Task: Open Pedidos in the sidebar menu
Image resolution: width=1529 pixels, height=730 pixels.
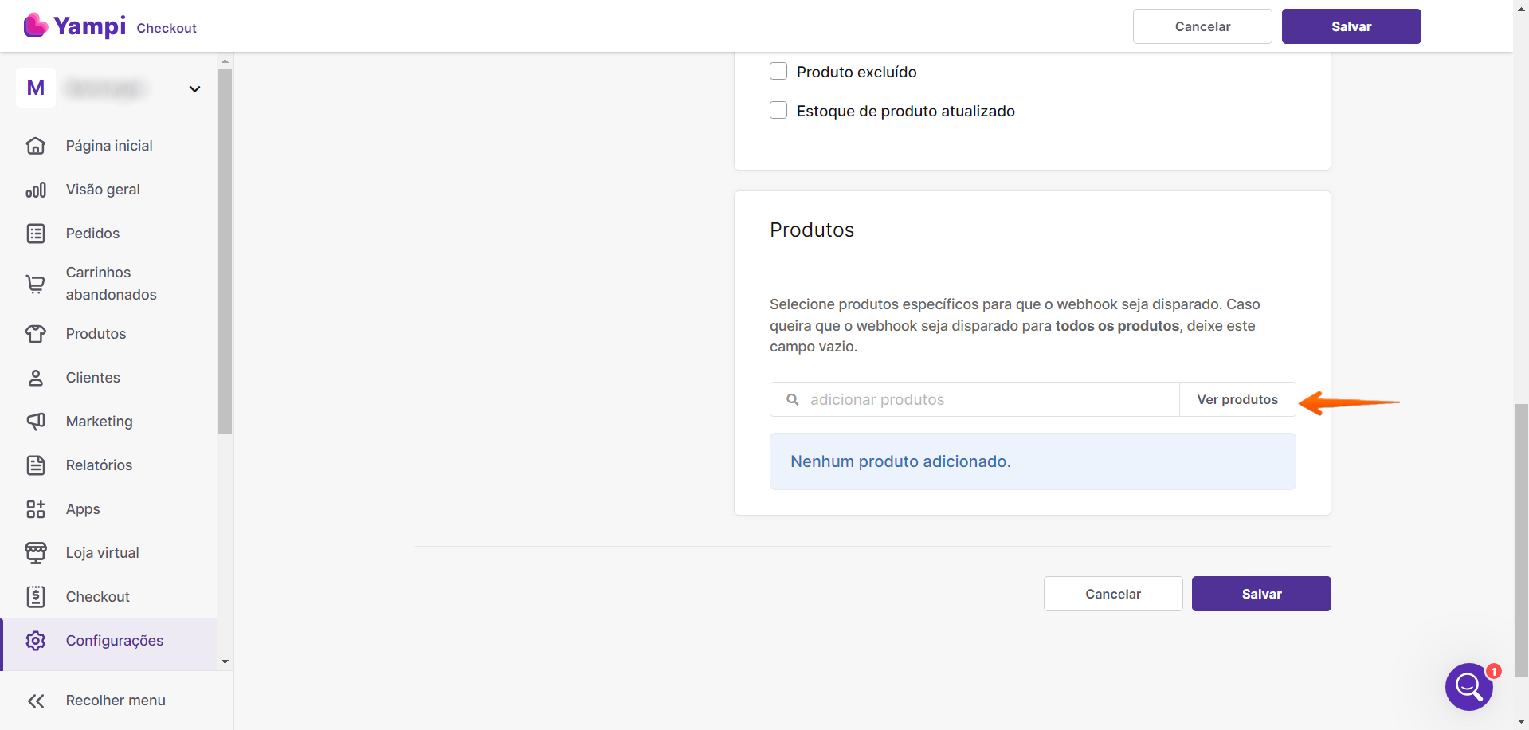Action: pyautogui.click(x=92, y=234)
